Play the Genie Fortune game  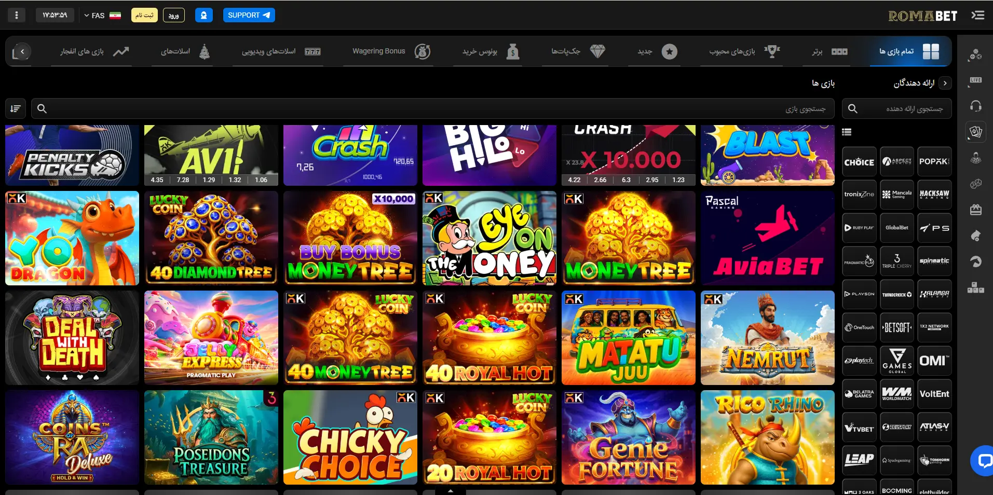[629, 437]
